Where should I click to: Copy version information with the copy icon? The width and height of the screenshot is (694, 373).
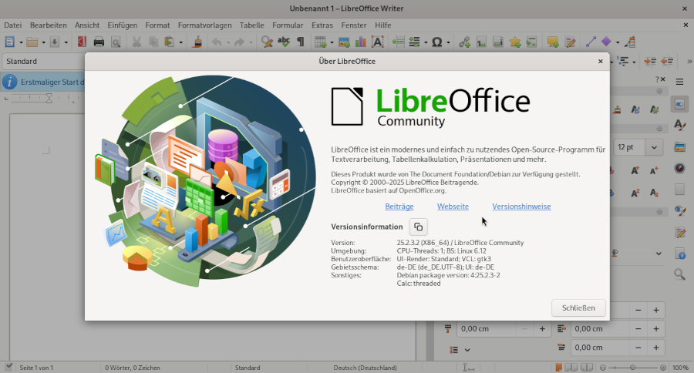click(418, 227)
